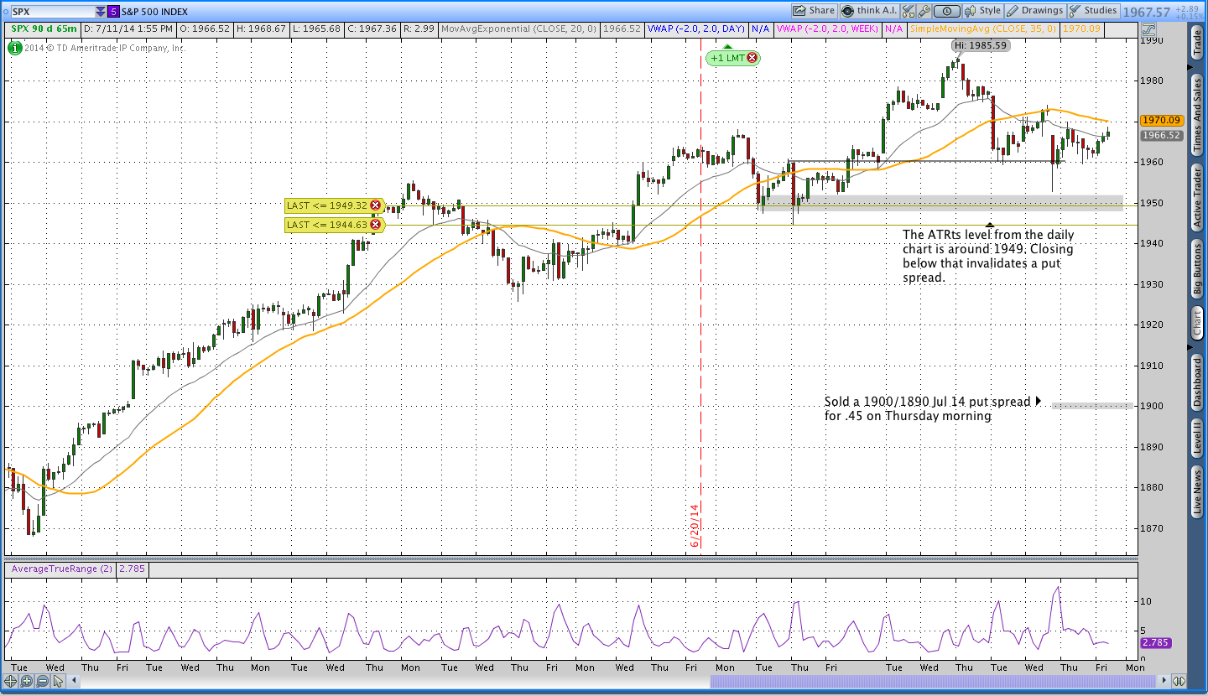Viewport: 1208px width, 696px height.
Task: Open the Share menu button
Action: tap(815, 11)
